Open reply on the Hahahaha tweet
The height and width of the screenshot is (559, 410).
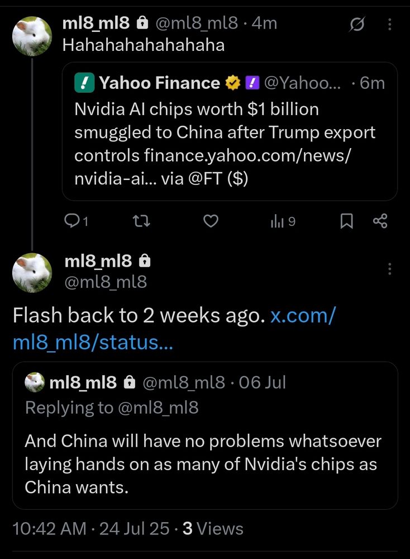pos(76,221)
